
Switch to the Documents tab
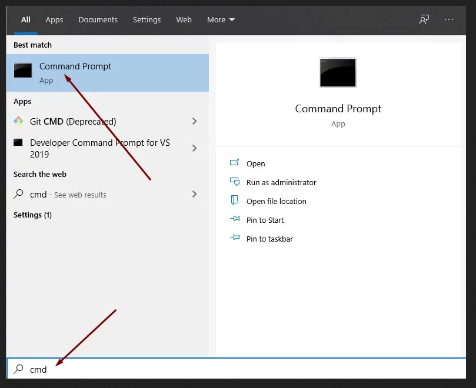pos(98,20)
